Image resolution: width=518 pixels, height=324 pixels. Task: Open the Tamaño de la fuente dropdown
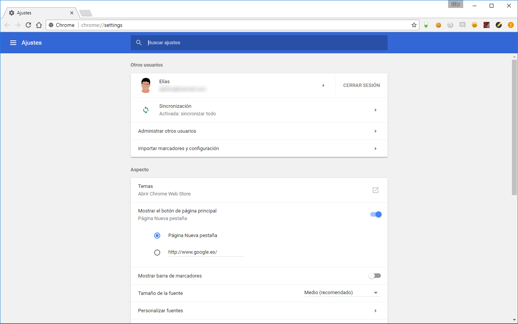(341, 292)
